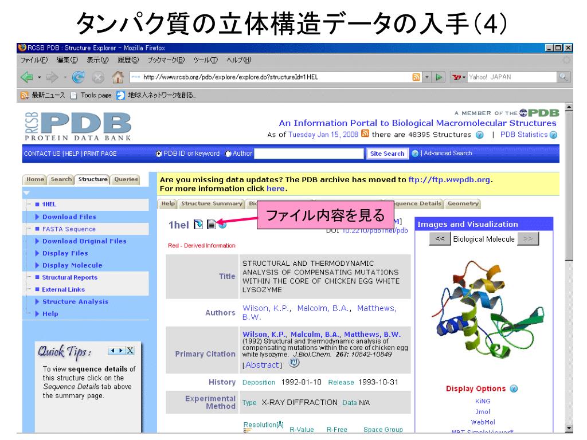
Task: Open the 編集(E) menu
Action: (x=67, y=60)
